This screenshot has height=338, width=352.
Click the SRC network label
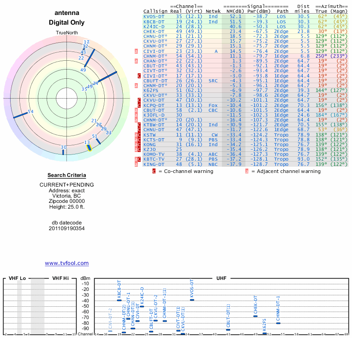tap(213, 81)
